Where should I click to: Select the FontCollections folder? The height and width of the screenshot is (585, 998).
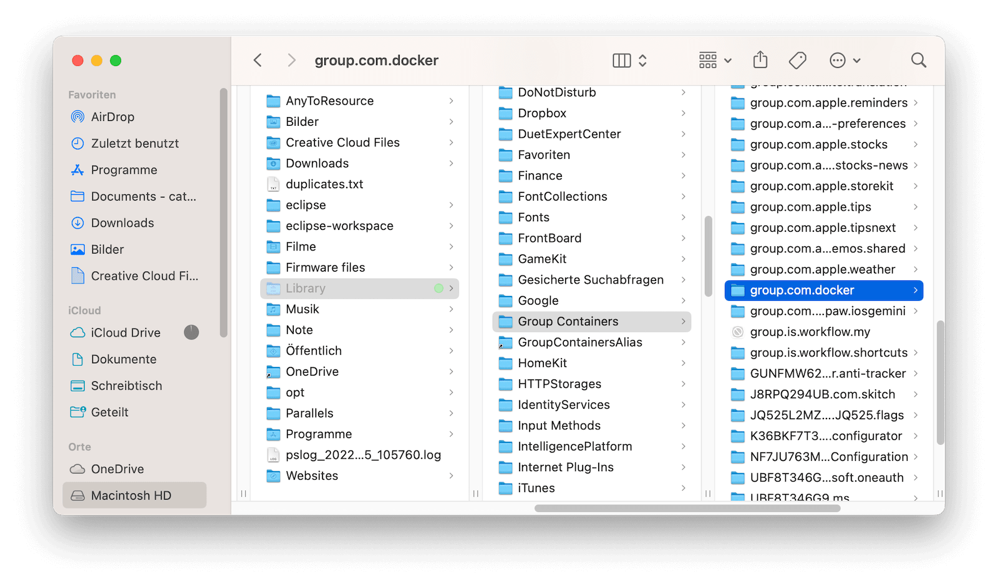click(591, 197)
